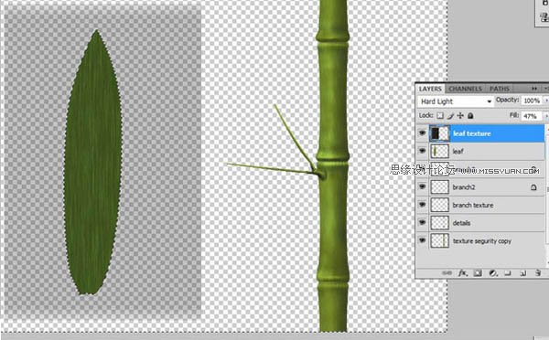Hide the details layer
Screen dimensions: 549x340
[422, 222]
